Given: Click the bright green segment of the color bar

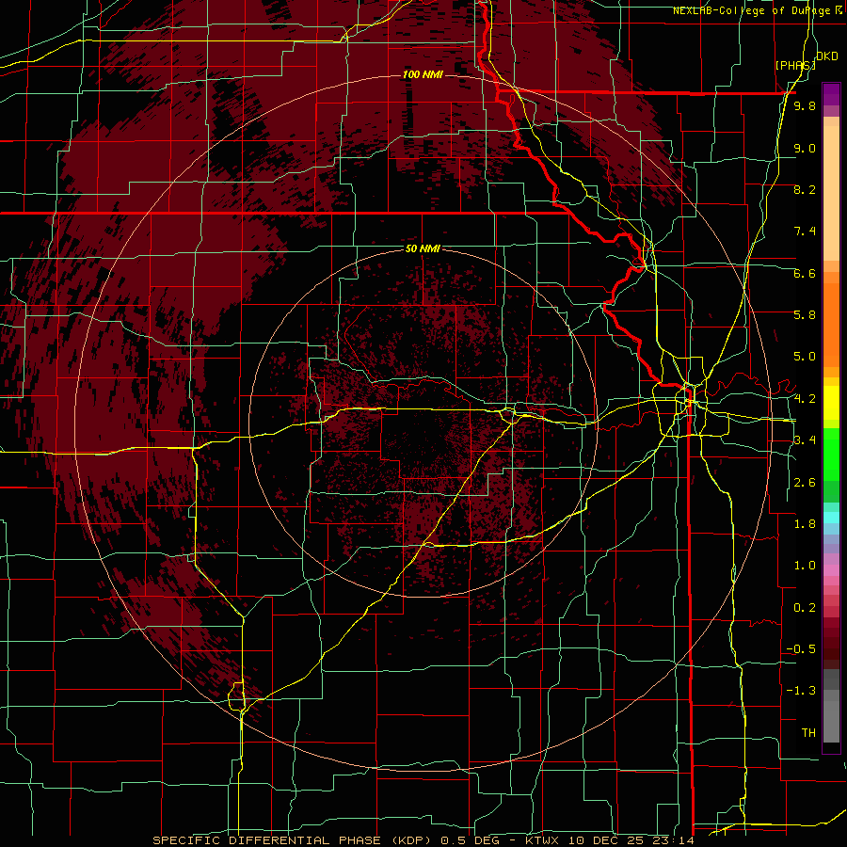Looking at the screenshot, I should pyautogui.click(x=831, y=455).
